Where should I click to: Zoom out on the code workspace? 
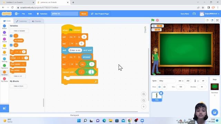(x=144, y=100)
